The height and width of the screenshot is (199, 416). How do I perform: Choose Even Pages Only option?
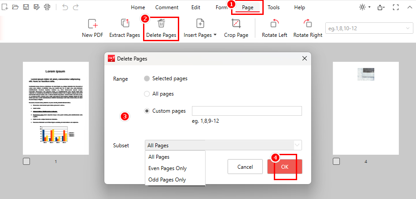click(175, 168)
